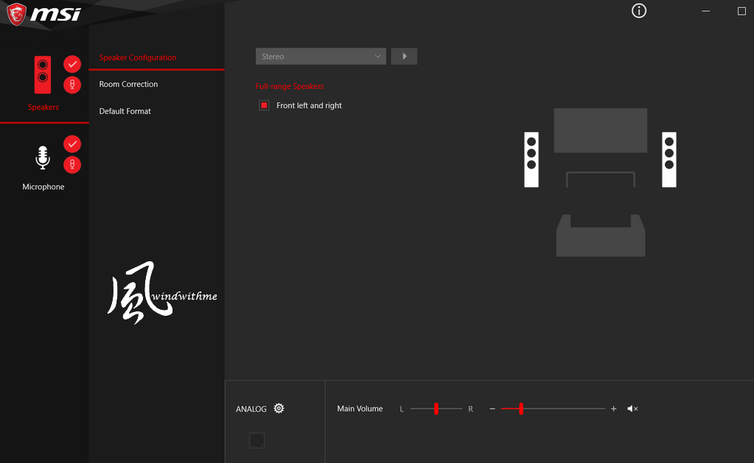
Task: Click the Speakers label text
Action: [x=43, y=107]
